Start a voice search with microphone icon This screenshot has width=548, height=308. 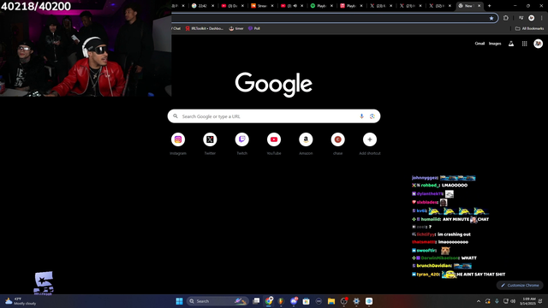pyautogui.click(x=361, y=116)
